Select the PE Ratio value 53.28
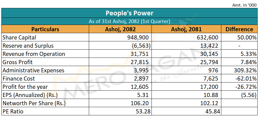 coord(143,112)
